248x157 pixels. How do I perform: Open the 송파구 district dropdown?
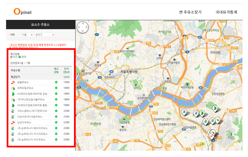[45, 35]
